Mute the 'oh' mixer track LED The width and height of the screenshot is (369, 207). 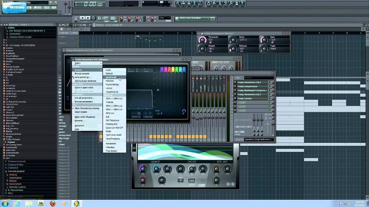pos(197,109)
